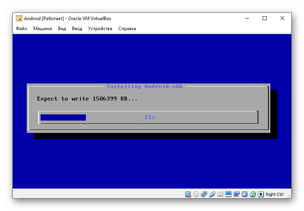Screen dimensions: 304x211
Task: Click the window title 'Android [Работает] - Oracle VM VirtualBox'
Action: pyautogui.click(x=67, y=19)
